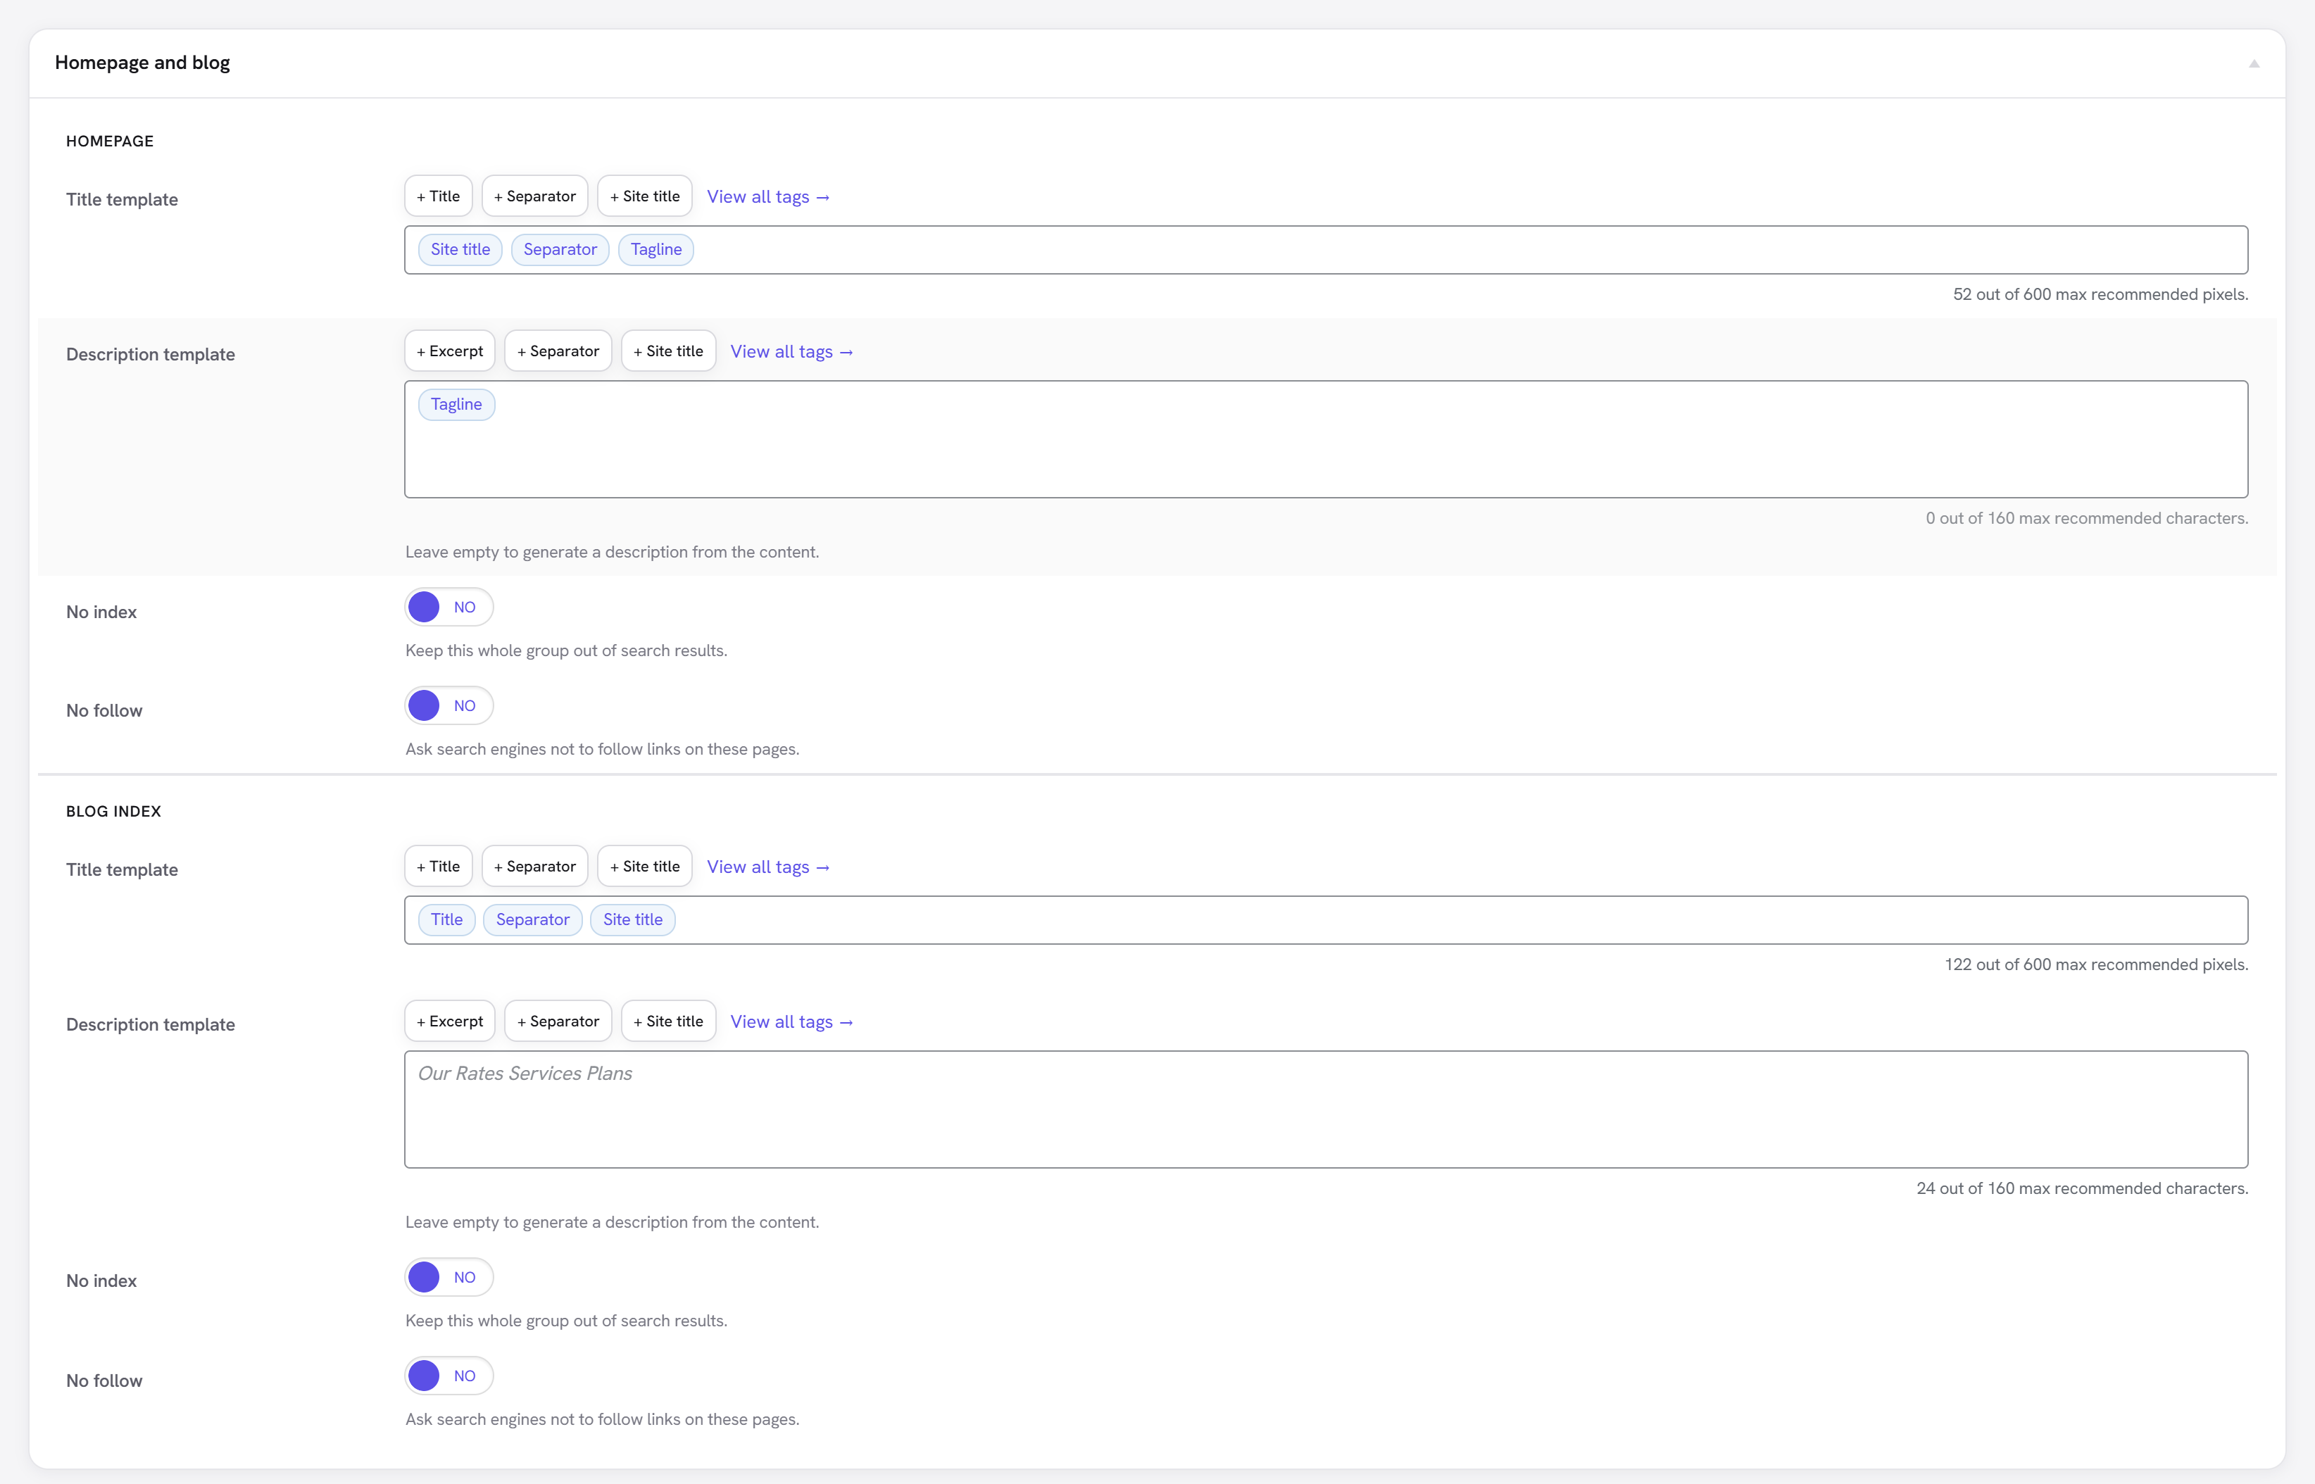The width and height of the screenshot is (2315, 1484).
Task: Add Site title tag to Homepage title template
Action: [645, 196]
